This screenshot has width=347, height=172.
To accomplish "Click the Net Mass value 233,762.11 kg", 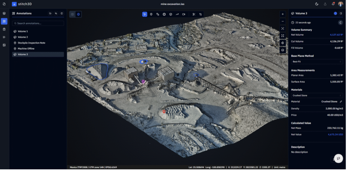I will click(x=335, y=128).
